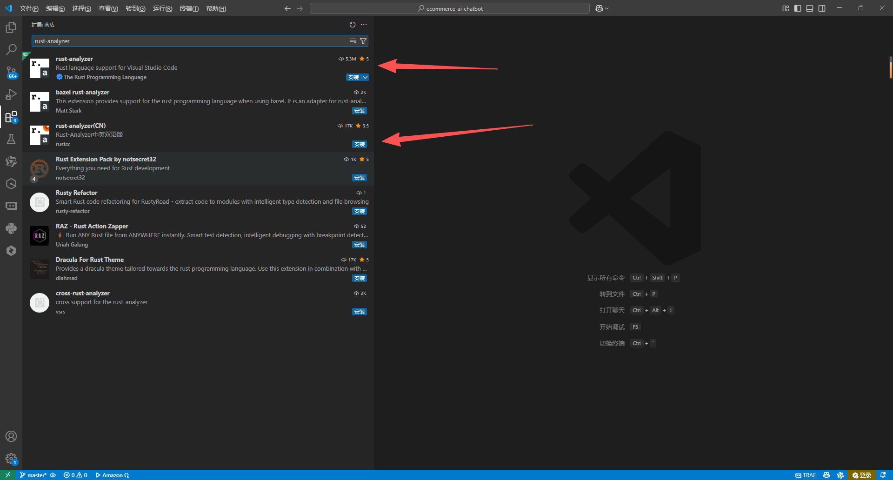Open the Run and Debug view

[x=11, y=94]
